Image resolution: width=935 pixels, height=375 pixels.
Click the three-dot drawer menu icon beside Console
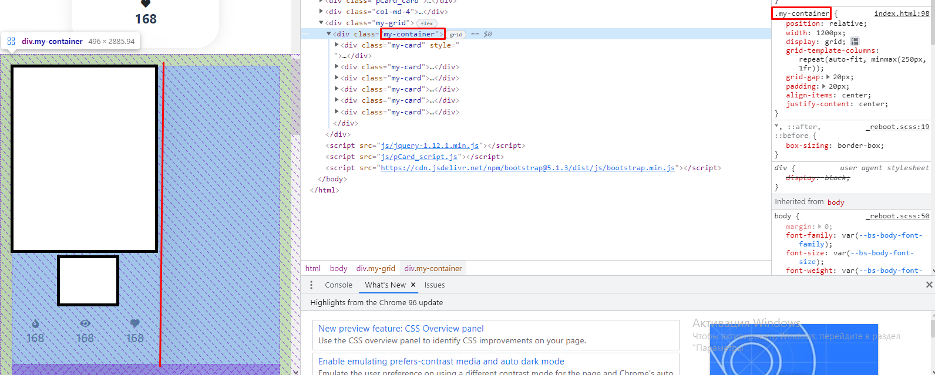point(311,285)
